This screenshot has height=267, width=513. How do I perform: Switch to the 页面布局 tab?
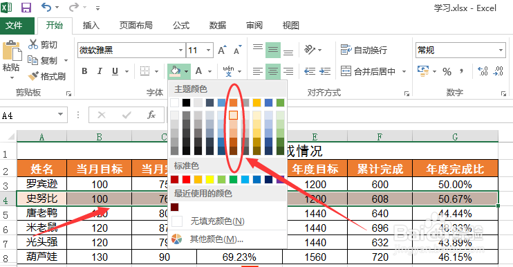click(136, 26)
